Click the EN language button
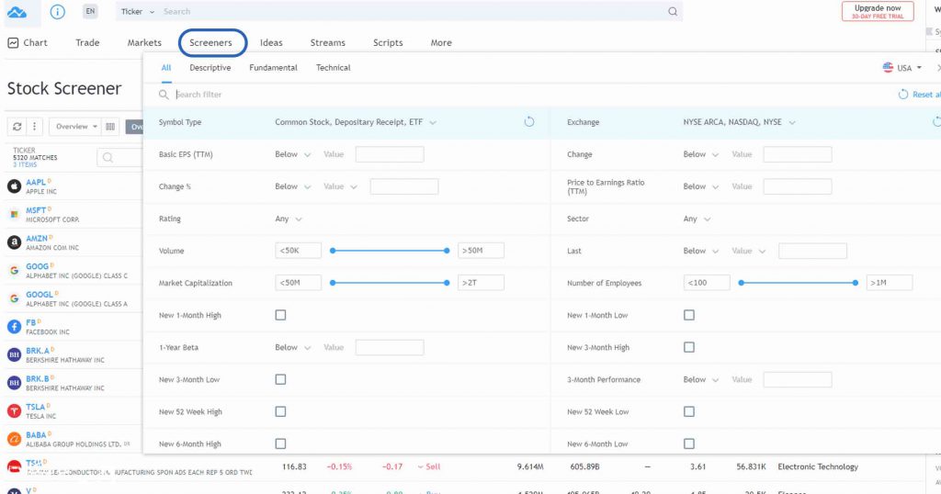The width and height of the screenshot is (941, 494). (x=90, y=11)
